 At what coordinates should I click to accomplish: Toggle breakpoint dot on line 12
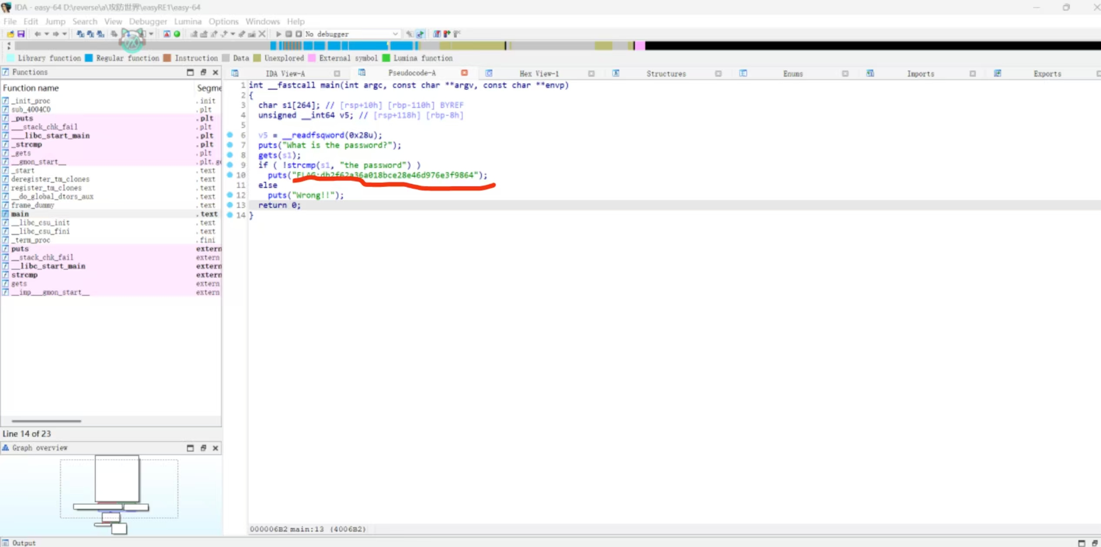click(x=230, y=195)
